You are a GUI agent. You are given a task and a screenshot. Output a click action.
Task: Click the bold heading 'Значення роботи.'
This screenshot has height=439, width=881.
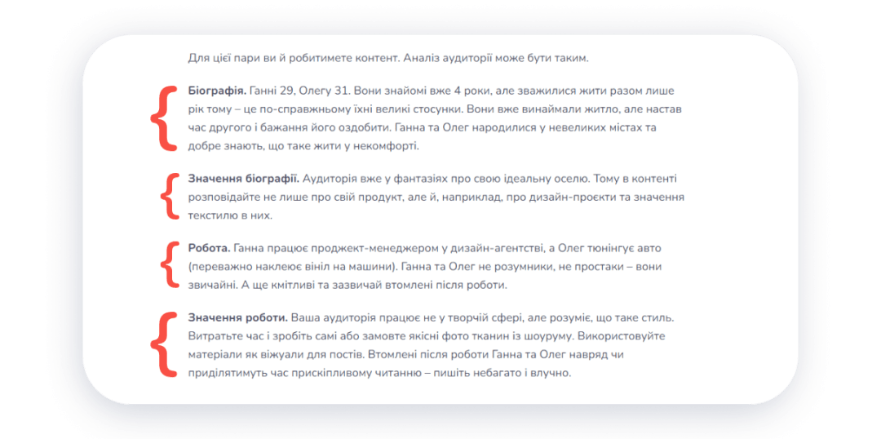[x=237, y=317]
